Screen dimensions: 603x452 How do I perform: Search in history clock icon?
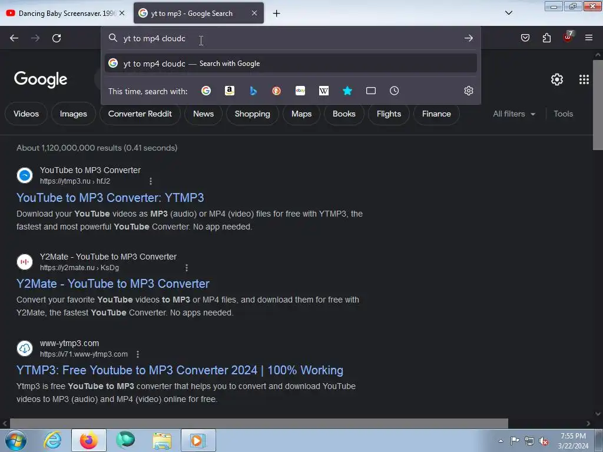point(394,91)
